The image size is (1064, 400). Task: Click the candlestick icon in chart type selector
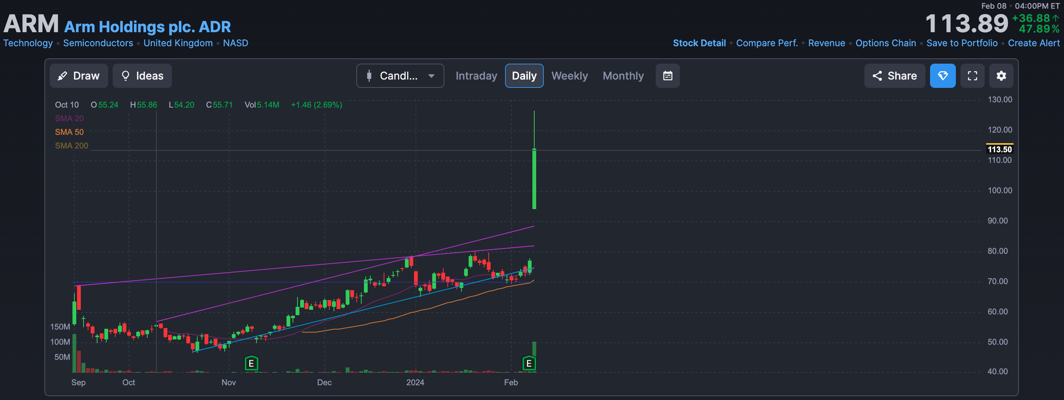(x=369, y=76)
